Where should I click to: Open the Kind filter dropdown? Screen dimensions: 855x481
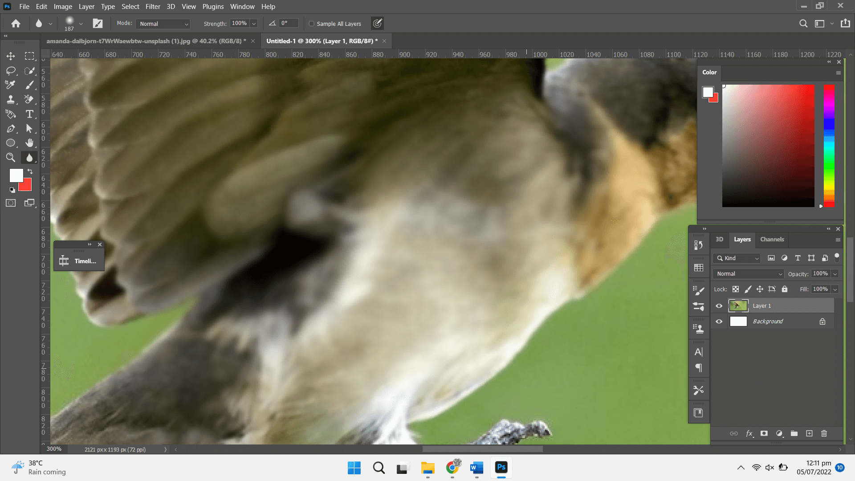[737, 258]
